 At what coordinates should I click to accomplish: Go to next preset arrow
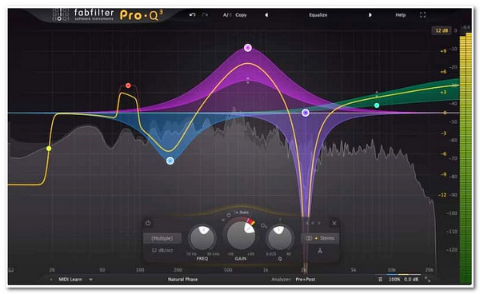[x=370, y=14]
